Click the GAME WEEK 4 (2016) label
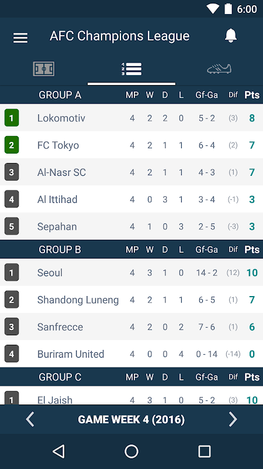263x469 pixels. coord(131,420)
